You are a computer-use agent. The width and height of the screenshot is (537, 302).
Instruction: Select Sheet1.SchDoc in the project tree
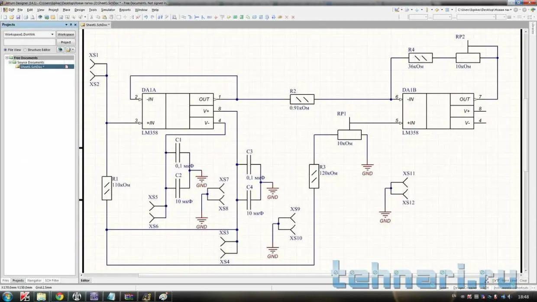click(x=32, y=67)
